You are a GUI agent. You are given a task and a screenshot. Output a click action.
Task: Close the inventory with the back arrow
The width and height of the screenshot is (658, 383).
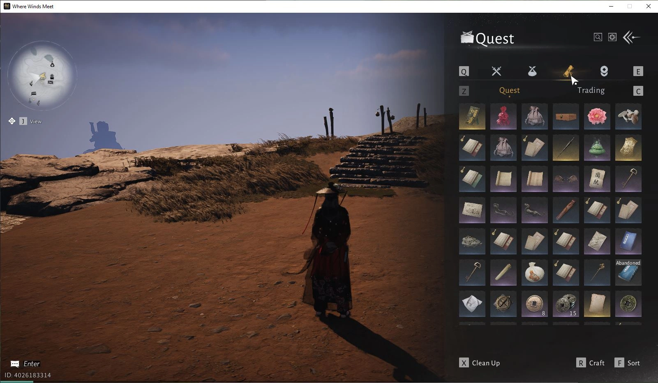point(631,37)
